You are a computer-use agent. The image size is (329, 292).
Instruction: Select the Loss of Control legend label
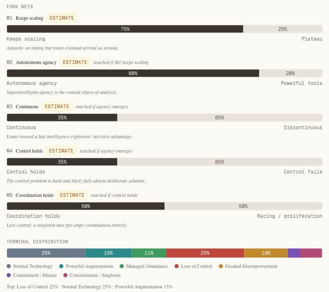(197, 266)
